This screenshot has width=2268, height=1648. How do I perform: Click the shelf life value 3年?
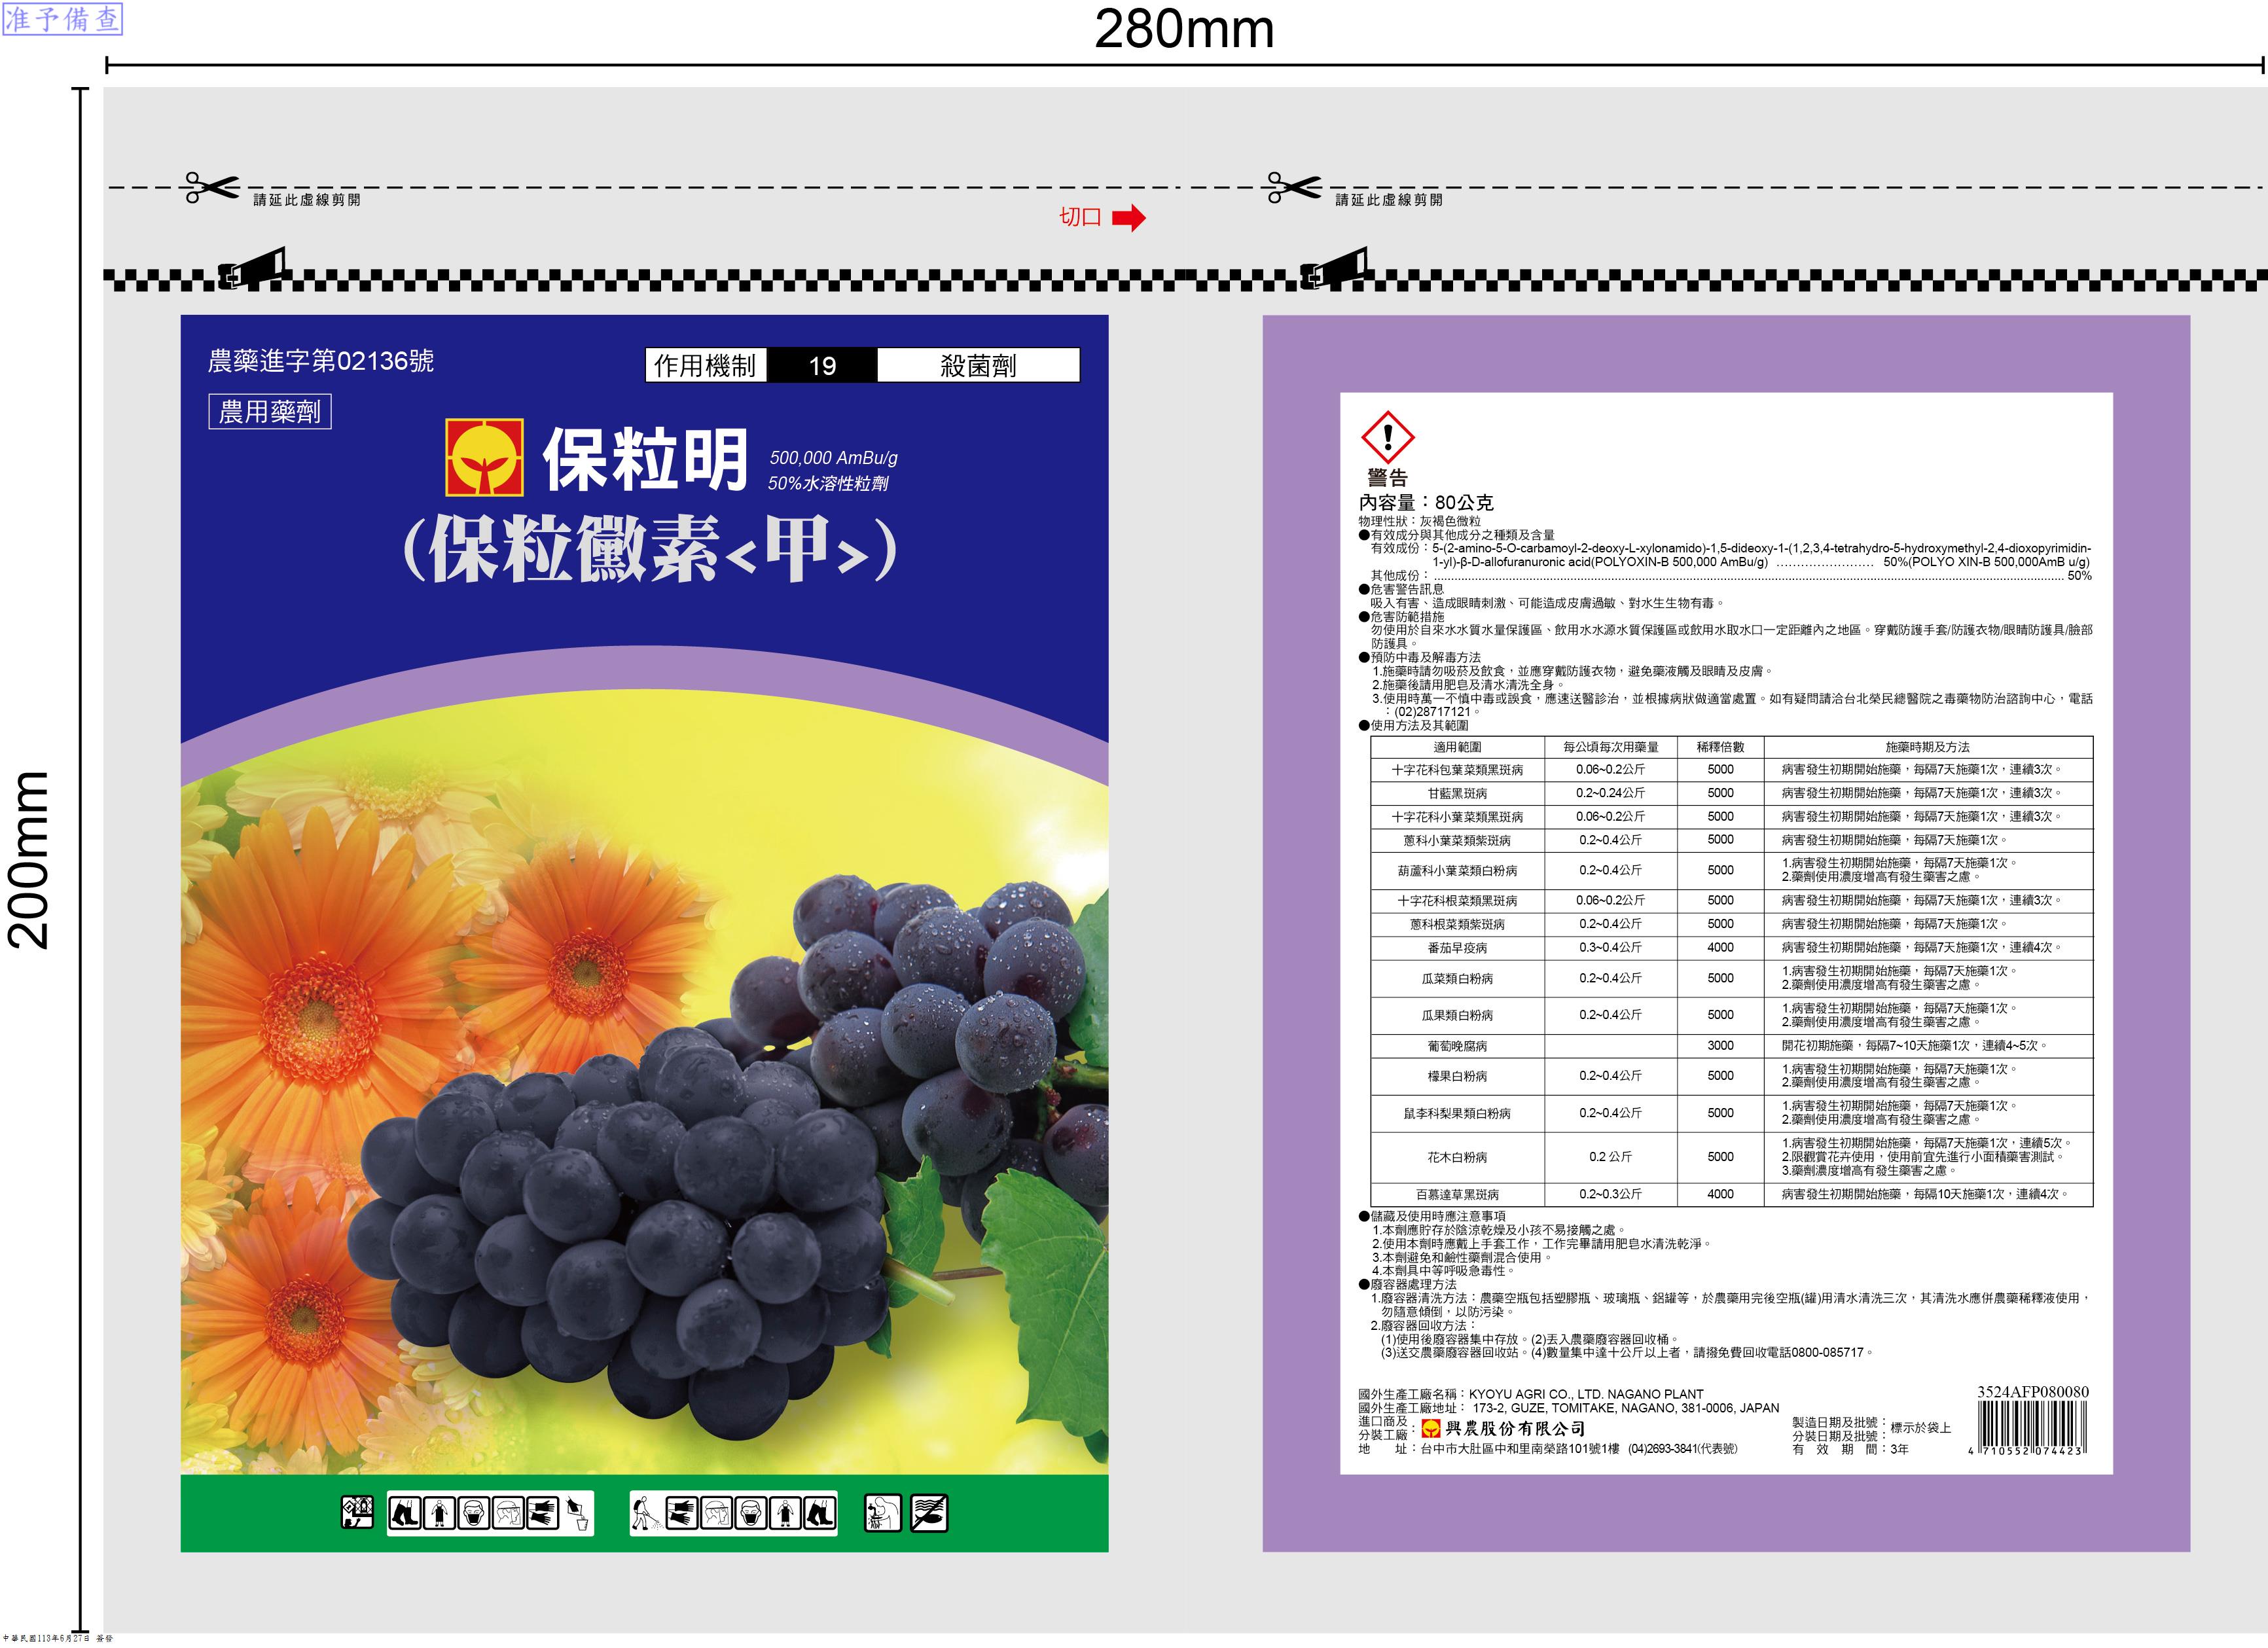click(x=1899, y=1449)
